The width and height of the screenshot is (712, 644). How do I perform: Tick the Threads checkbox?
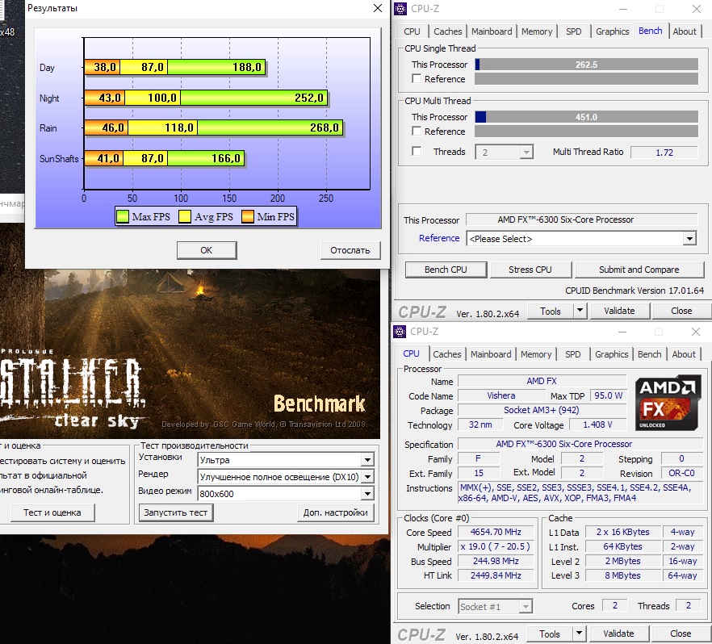point(417,151)
